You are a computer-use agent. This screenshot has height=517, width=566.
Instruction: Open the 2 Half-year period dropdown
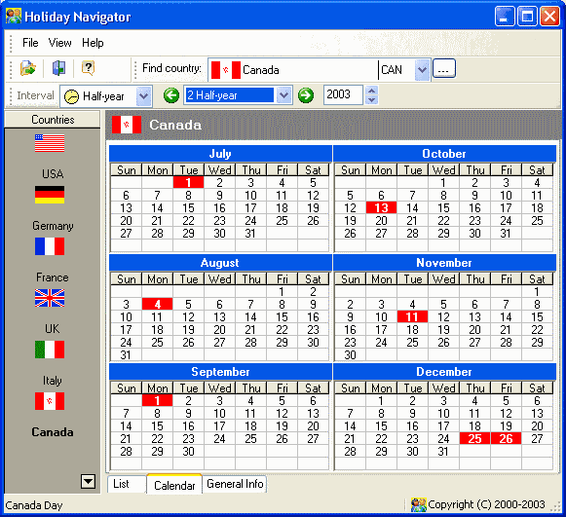(283, 95)
